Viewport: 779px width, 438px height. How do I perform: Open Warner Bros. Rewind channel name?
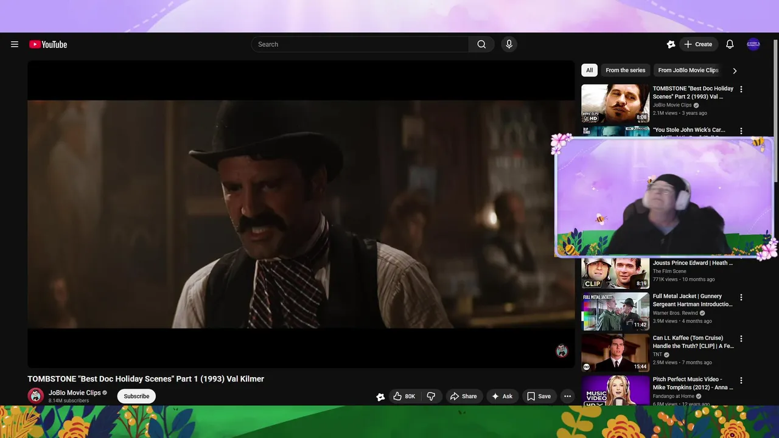[676, 313]
